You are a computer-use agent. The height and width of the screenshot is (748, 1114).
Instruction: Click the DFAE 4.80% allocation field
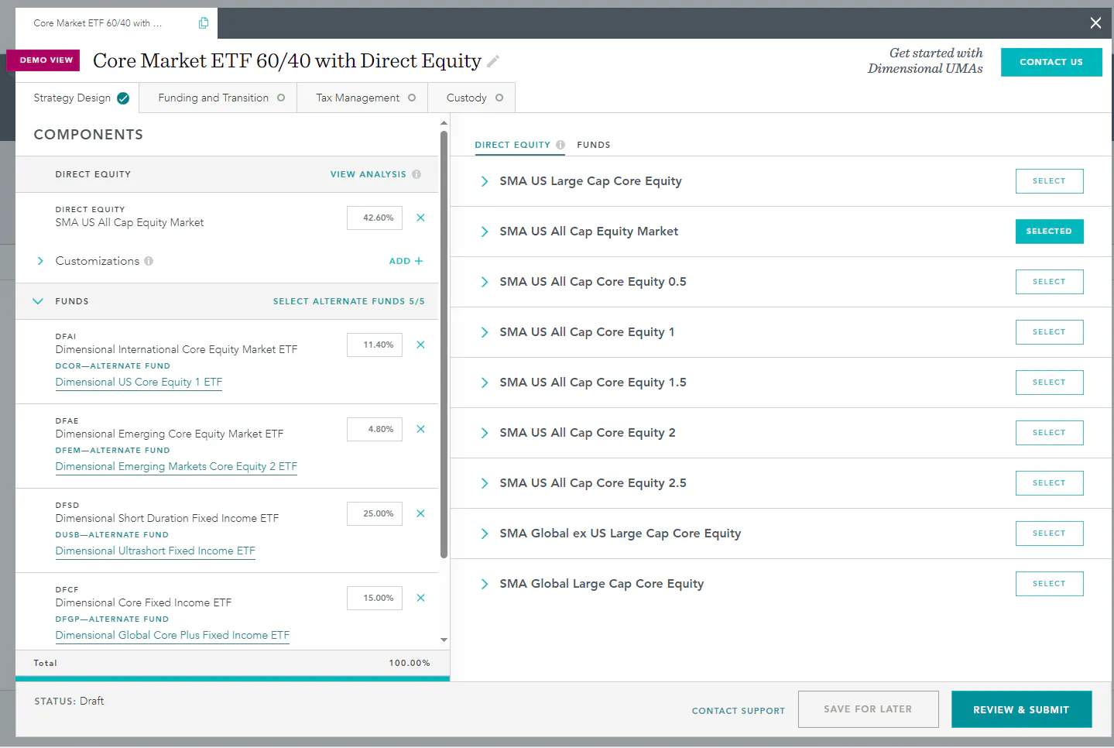pos(375,429)
